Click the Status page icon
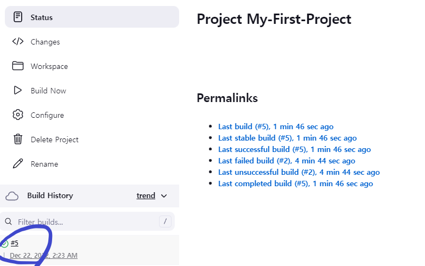 pos(18,17)
